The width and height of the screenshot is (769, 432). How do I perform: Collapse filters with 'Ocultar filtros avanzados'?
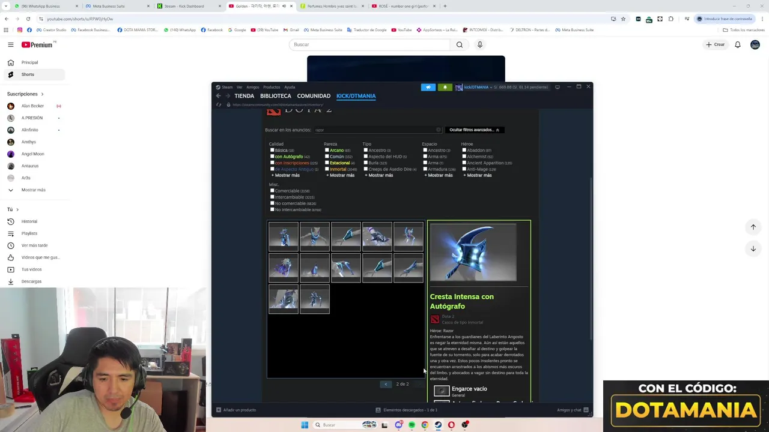(474, 130)
